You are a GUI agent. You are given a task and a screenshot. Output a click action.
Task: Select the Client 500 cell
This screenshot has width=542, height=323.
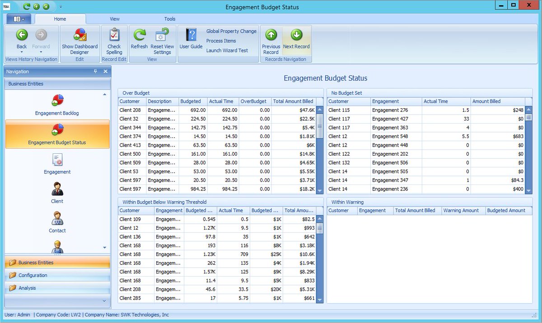tap(132, 154)
